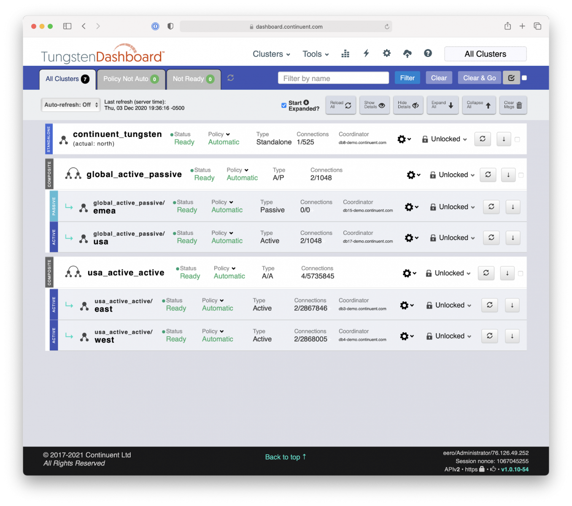
Task: Click the Clear Msgs trash button
Action: (x=513, y=105)
